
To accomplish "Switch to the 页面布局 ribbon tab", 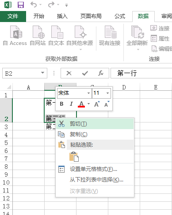I will point(91,16).
